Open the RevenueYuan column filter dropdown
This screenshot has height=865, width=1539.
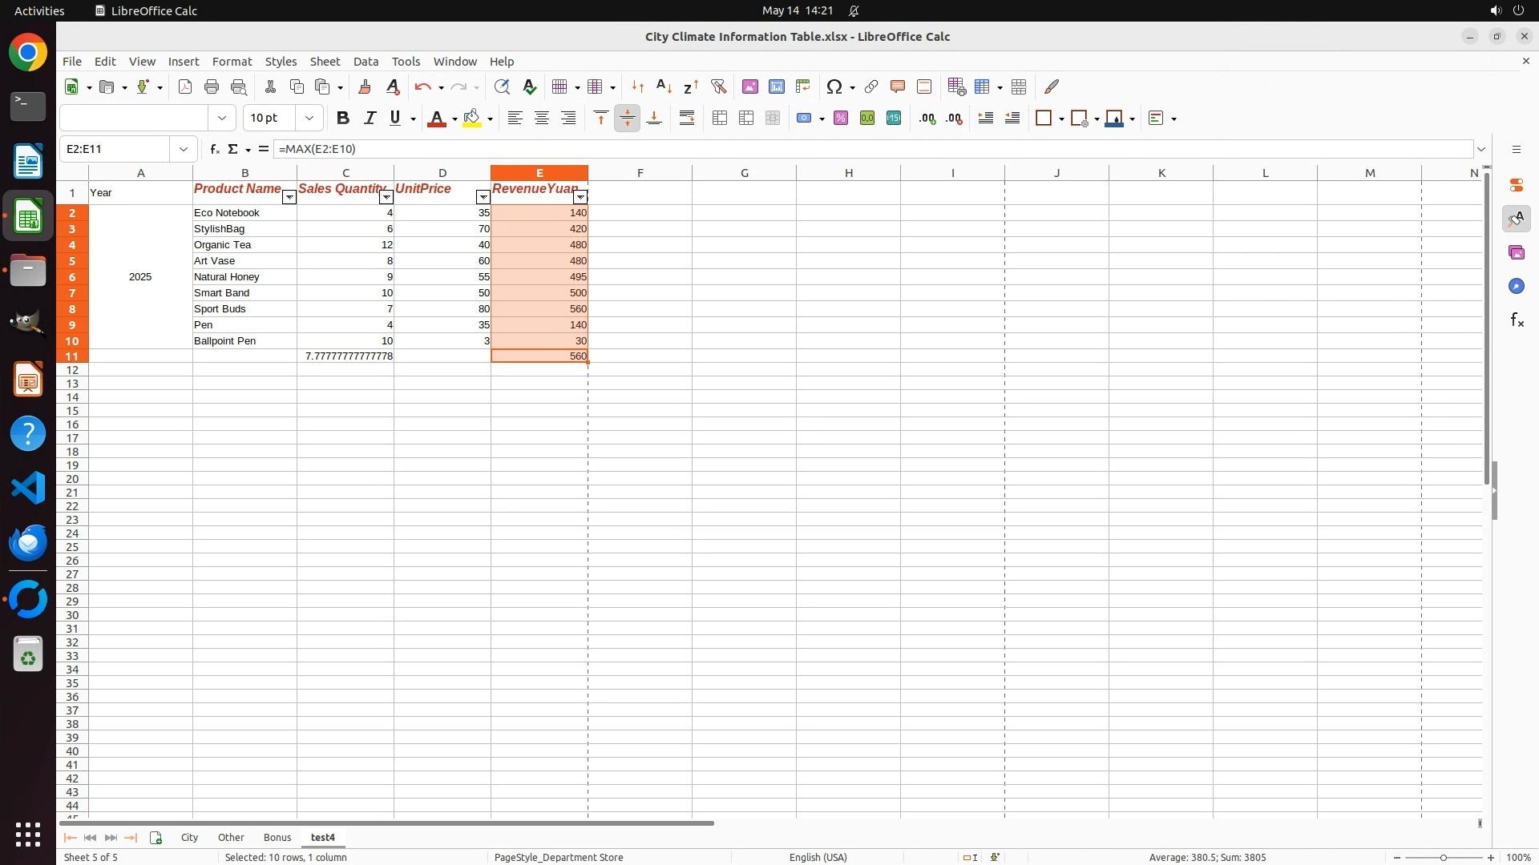(580, 197)
